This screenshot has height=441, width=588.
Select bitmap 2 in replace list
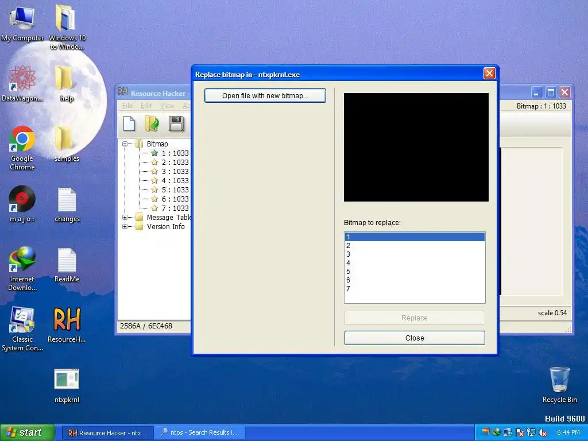pos(415,246)
